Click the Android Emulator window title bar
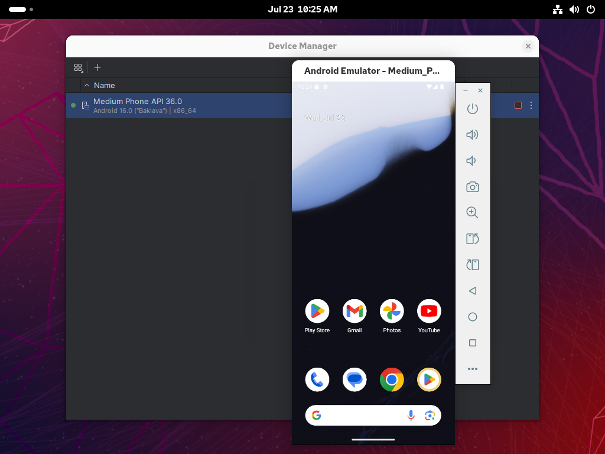 (x=373, y=71)
